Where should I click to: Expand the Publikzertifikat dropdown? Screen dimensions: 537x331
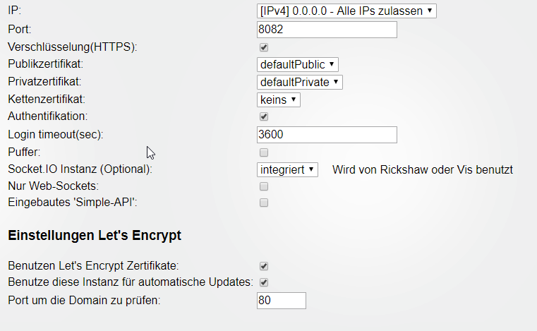(297, 64)
